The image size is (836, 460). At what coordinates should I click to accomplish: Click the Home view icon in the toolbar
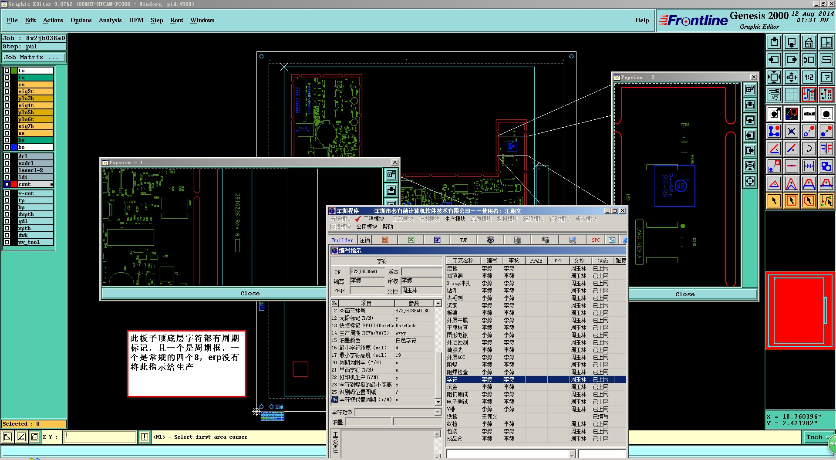(x=809, y=43)
